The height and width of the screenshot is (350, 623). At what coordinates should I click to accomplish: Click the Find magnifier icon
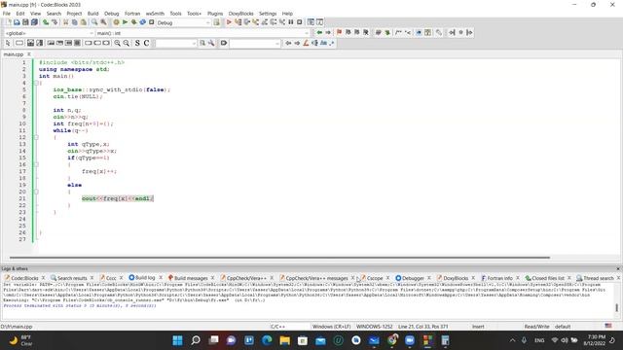[94, 22]
